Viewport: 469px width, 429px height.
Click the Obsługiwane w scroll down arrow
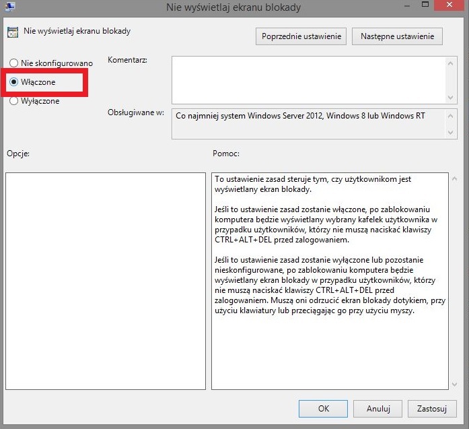[450, 132]
